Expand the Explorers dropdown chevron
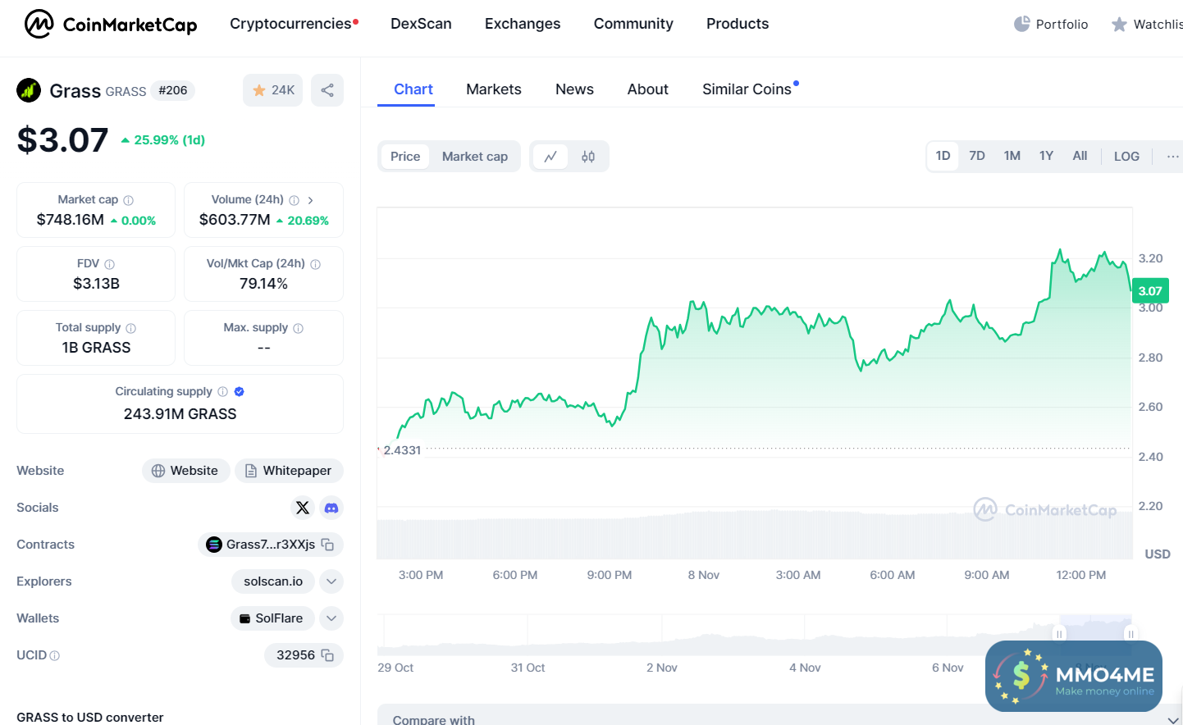This screenshot has width=1183, height=725. pyautogui.click(x=331, y=581)
